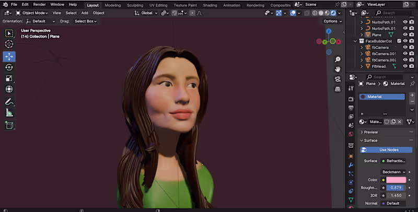Switch to wireframe viewport shading
The width and height of the screenshot is (418, 212).
[315, 13]
